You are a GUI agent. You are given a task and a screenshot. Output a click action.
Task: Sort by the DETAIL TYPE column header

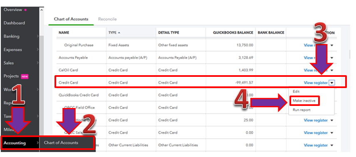pos(169,33)
